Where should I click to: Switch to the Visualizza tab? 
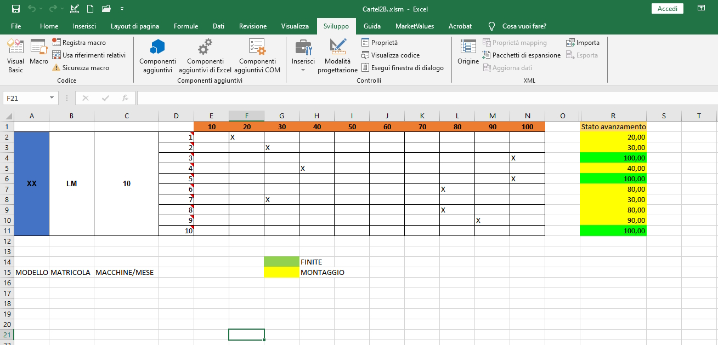coord(295,26)
